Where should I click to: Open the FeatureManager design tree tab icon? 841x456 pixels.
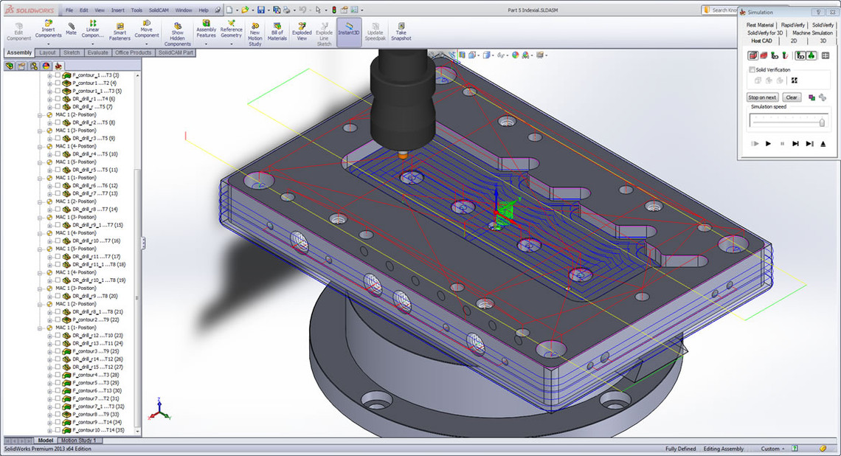click(x=9, y=66)
